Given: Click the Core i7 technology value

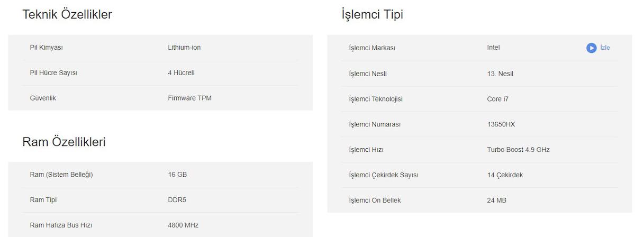Looking at the screenshot, I should pos(498,99).
